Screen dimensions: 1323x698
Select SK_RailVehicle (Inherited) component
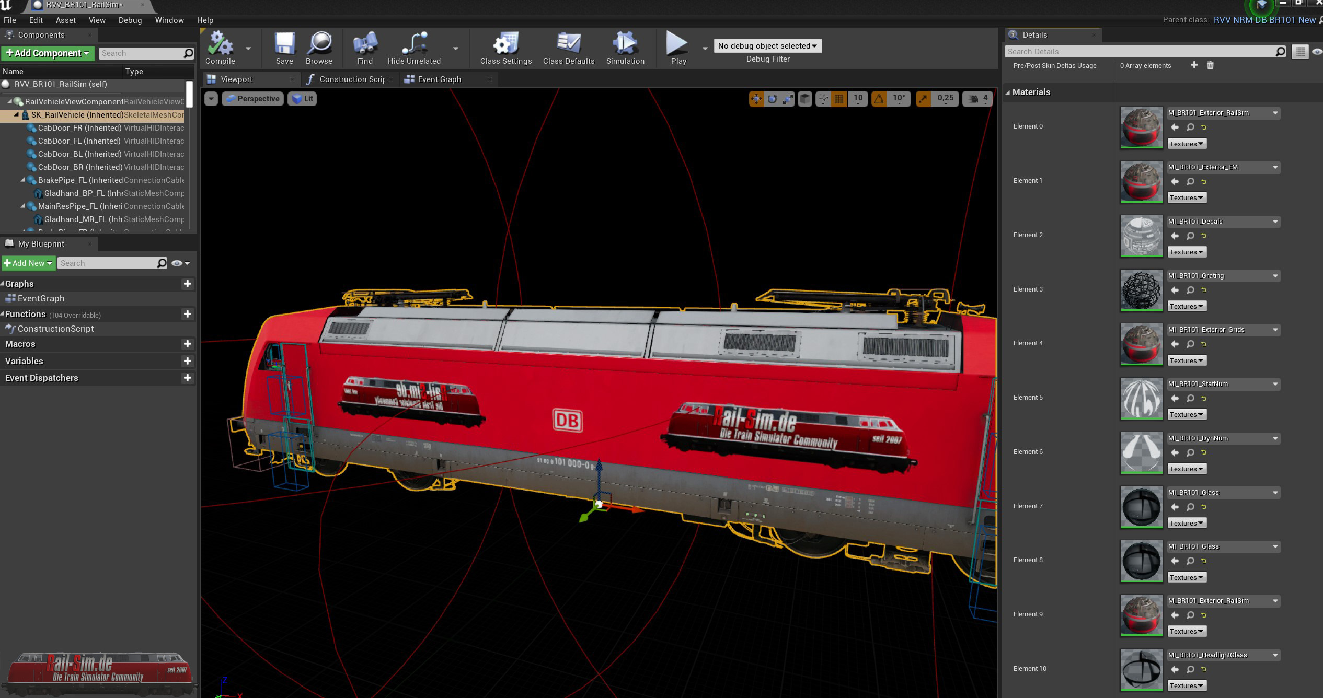77,115
